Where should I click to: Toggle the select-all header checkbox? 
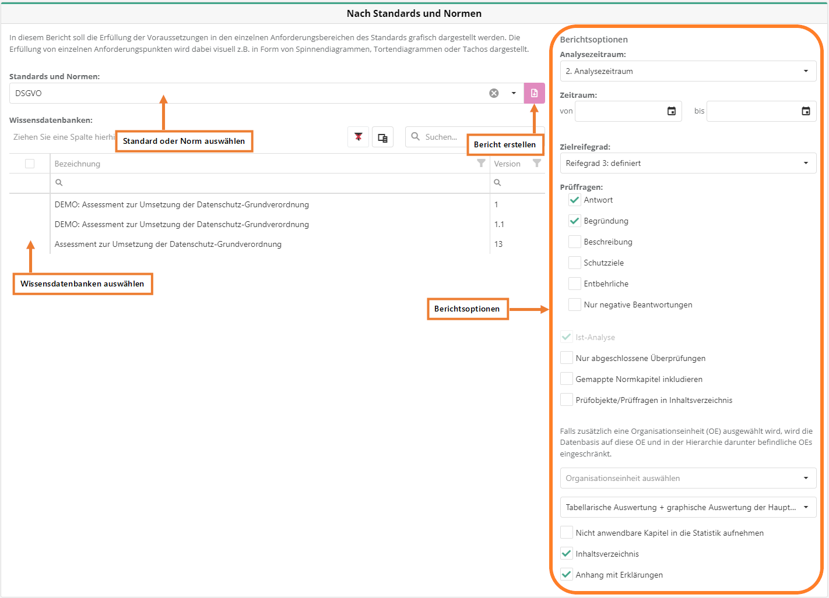pyautogui.click(x=30, y=164)
